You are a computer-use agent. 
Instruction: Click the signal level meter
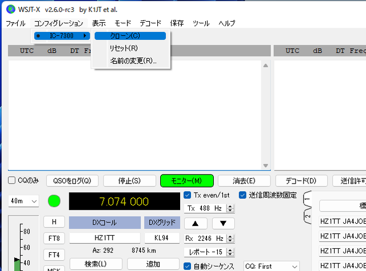(23, 243)
